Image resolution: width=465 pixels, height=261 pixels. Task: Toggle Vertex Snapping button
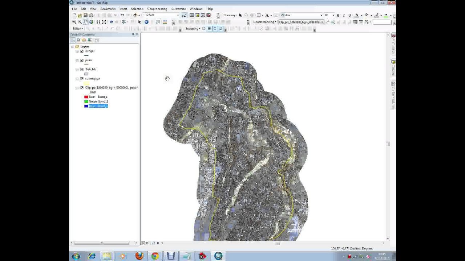click(215, 29)
